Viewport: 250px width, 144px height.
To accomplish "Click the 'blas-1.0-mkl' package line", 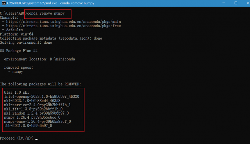I will tap(17, 93).
